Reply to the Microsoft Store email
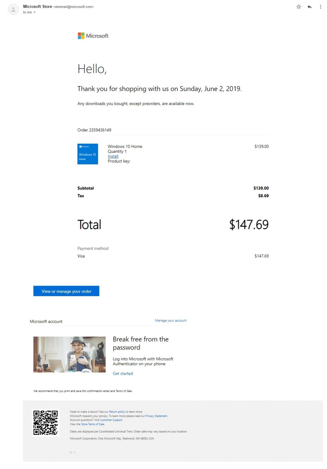Viewport: 327px width, 469px height. pos(309,6)
